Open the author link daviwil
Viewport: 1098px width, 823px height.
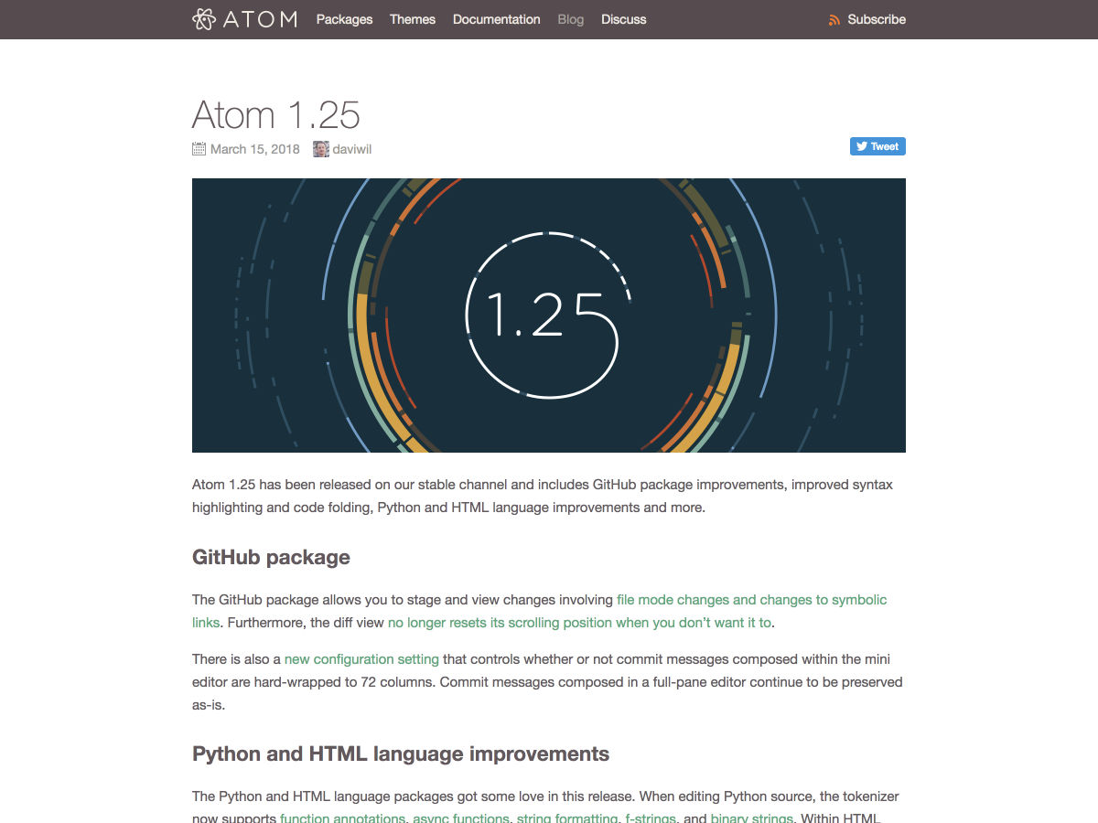click(352, 149)
